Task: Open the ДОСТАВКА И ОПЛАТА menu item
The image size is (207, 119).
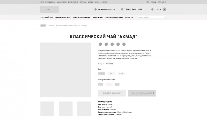Action: (93, 2)
